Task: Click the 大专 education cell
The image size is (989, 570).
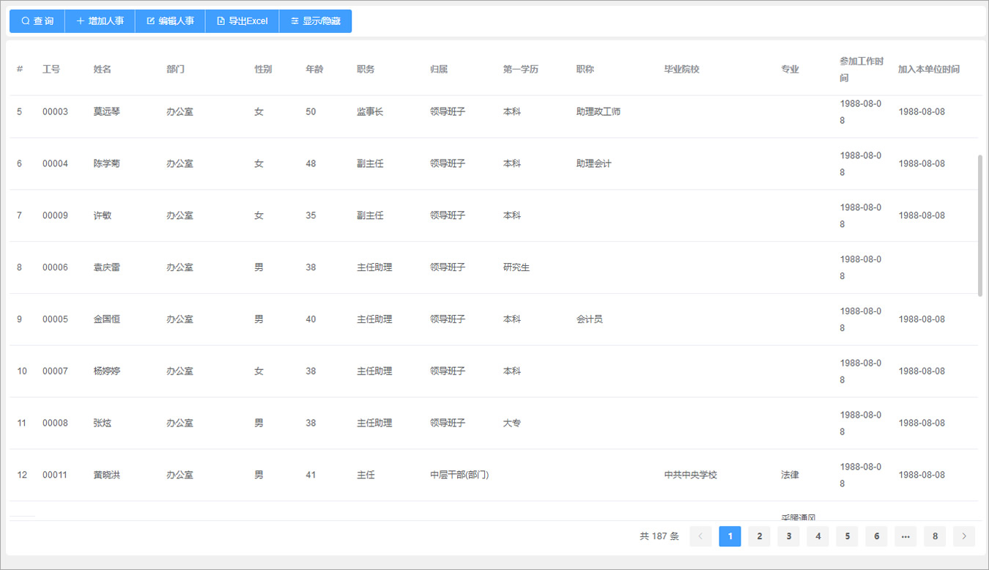Action: [512, 423]
